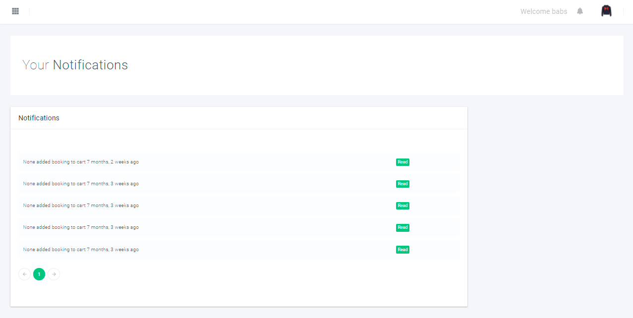Image resolution: width=633 pixels, height=318 pixels.
Task: Open the Notifications panel header
Action: [39, 118]
